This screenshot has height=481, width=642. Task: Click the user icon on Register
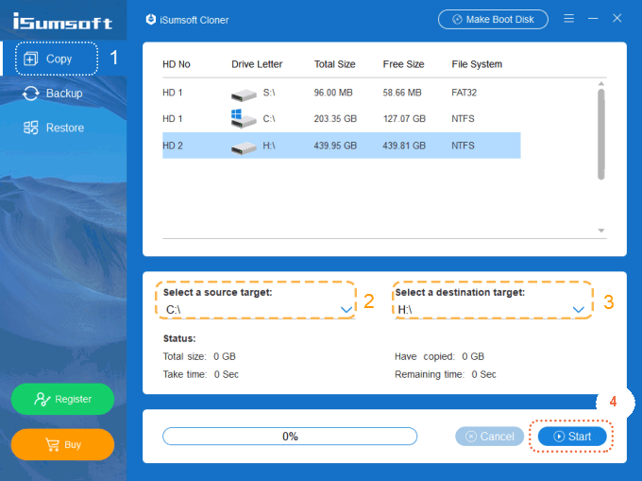(42, 399)
